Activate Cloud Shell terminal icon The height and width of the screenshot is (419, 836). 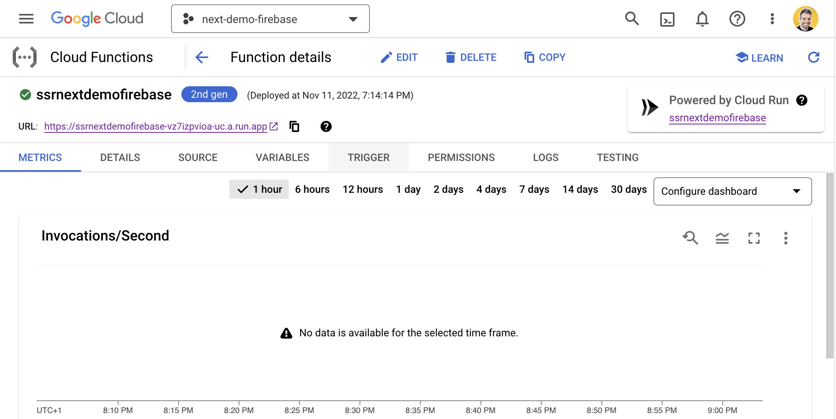point(667,19)
